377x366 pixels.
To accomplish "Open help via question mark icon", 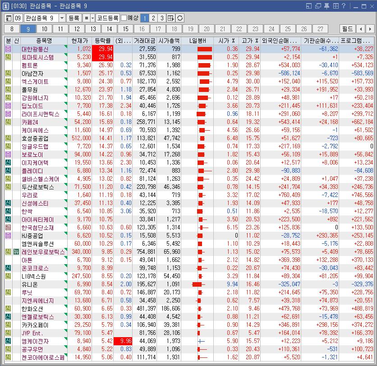I will [344, 6].
